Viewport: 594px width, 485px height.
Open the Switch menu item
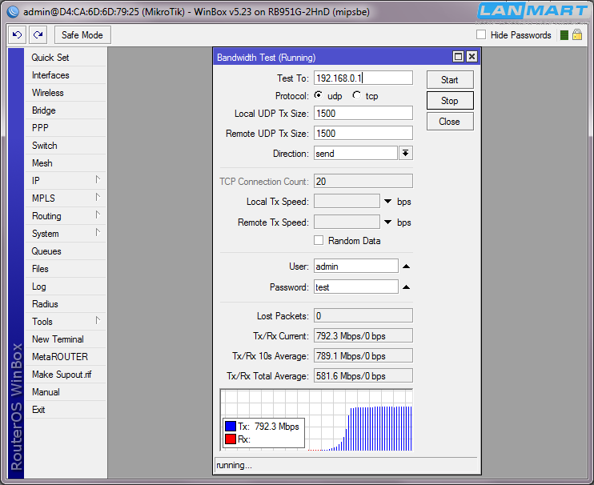pos(65,146)
